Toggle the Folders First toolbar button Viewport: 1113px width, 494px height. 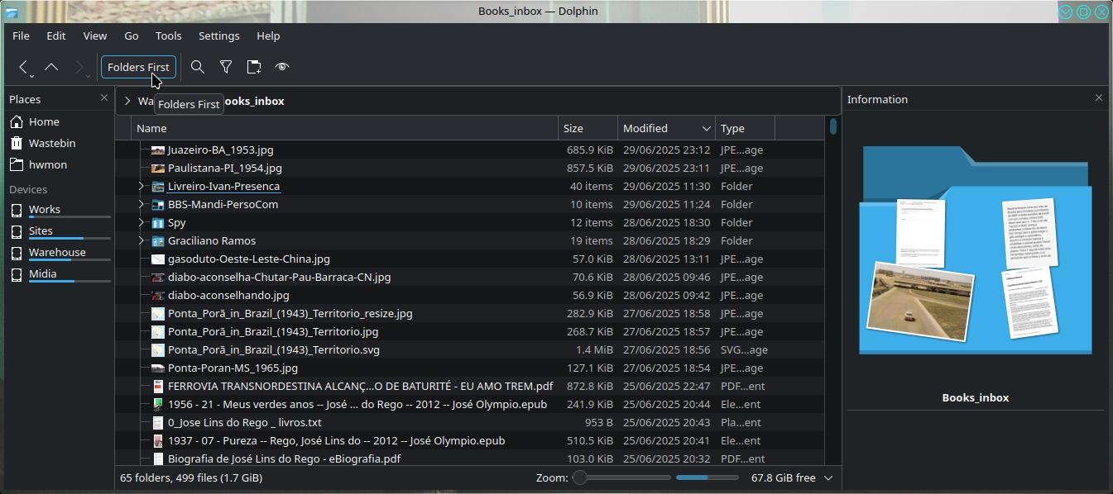(138, 67)
